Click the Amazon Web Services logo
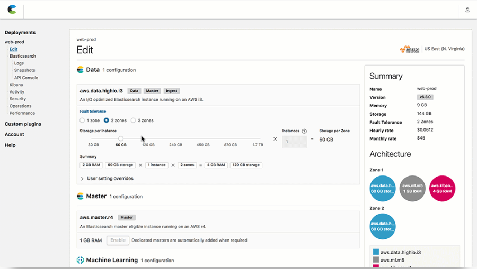The width and height of the screenshot is (477, 269). coord(410,49)
